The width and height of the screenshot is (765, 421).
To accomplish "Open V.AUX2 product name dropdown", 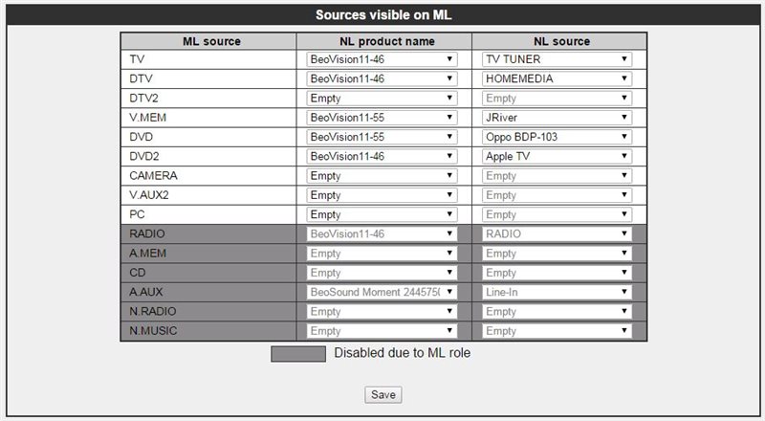I will [x=382, y=195].
